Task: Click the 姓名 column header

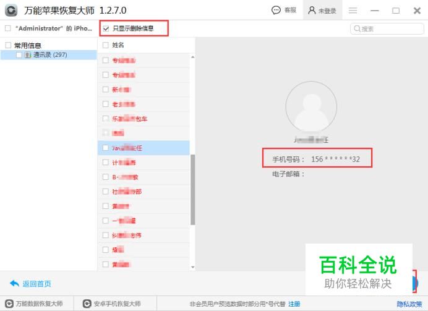Action: tap(118, 45)
